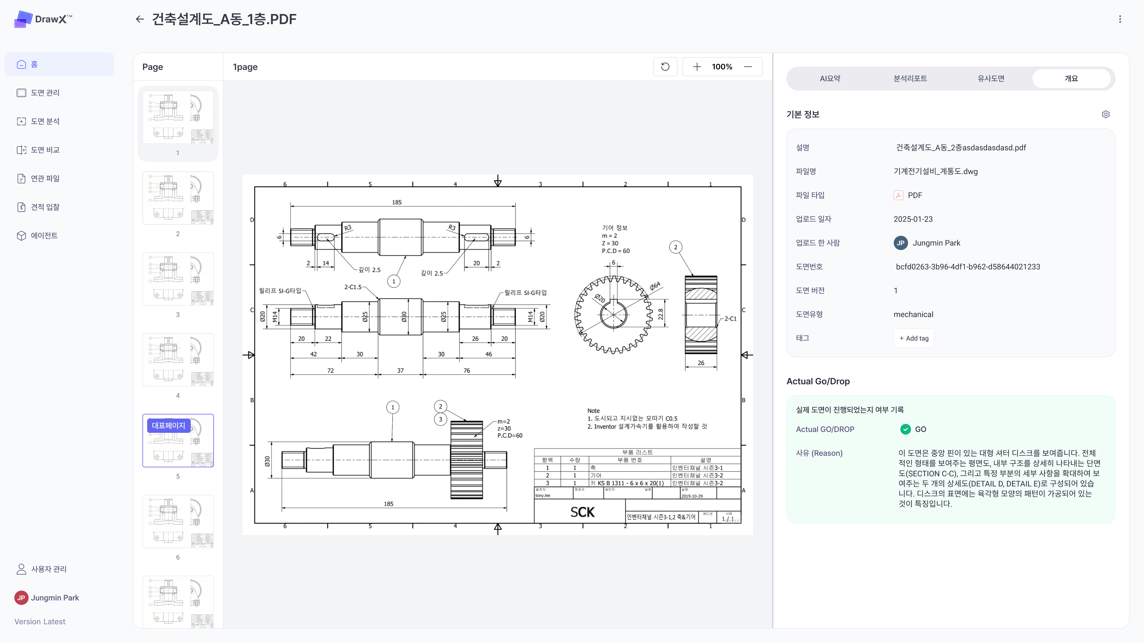Click the rotate/reset view icon

tap(665, 67)
